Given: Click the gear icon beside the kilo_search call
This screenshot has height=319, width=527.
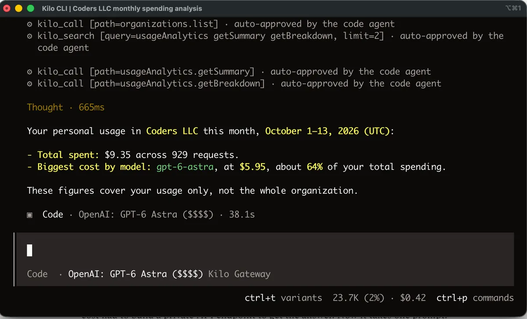Looking at the screenshot, I should tap(29, 36).
